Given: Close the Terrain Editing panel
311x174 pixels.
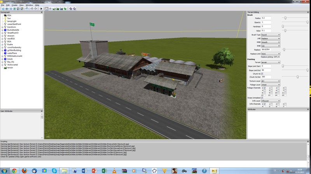Looking at the screenshot, I should click(x=308, y=12).
